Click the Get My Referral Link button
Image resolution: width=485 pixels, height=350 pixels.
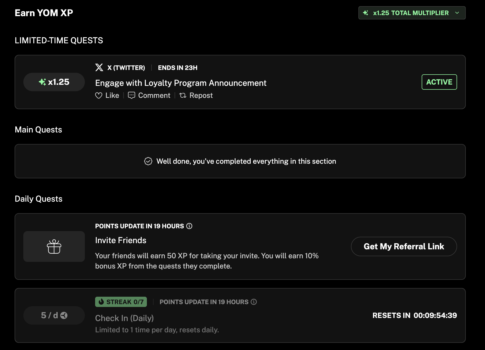tap(404, 246)
